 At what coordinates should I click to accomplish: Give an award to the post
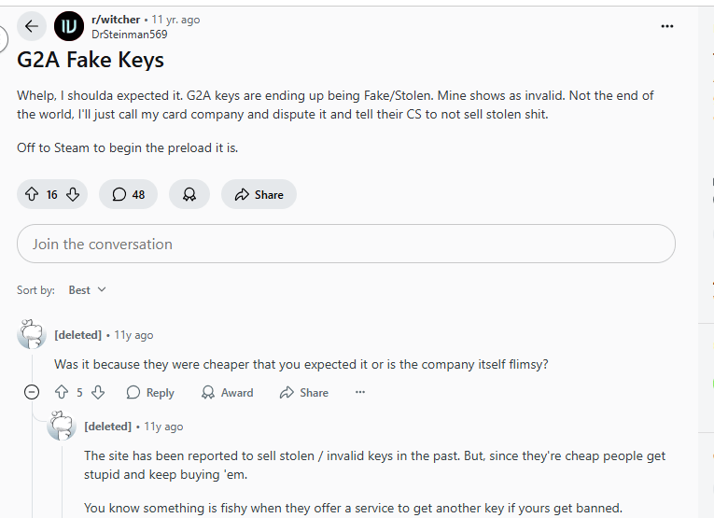(189, 194)
